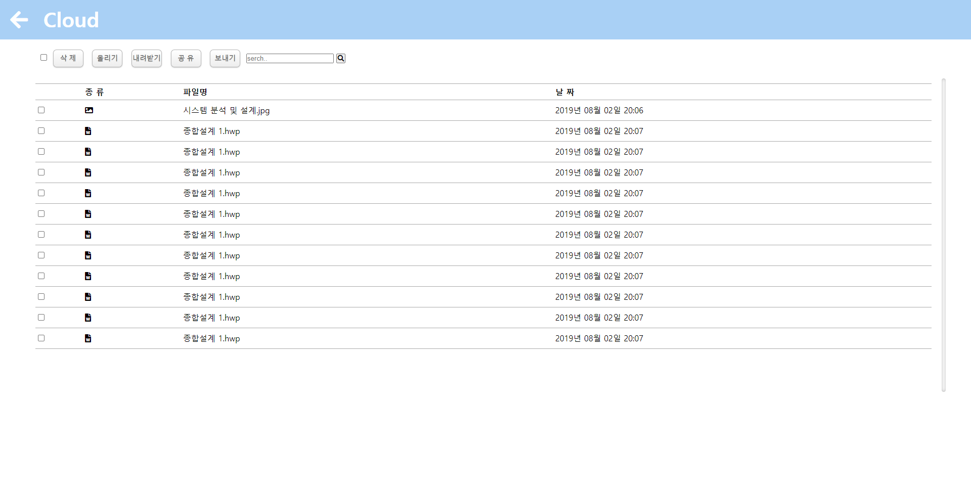Select the hwp icon on the last file row
Screen dimensions: 971x490
tap(88, 338)
